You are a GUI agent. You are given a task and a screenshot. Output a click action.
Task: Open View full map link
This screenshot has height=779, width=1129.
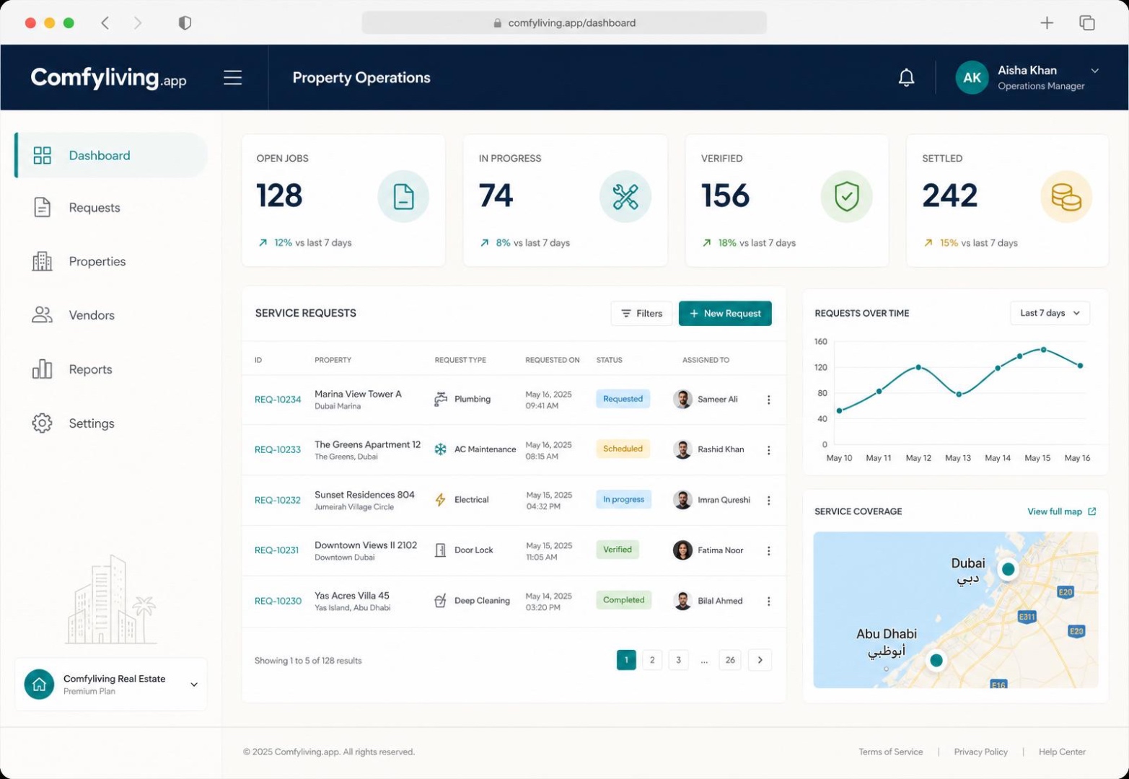click(x=1061, y=511)
